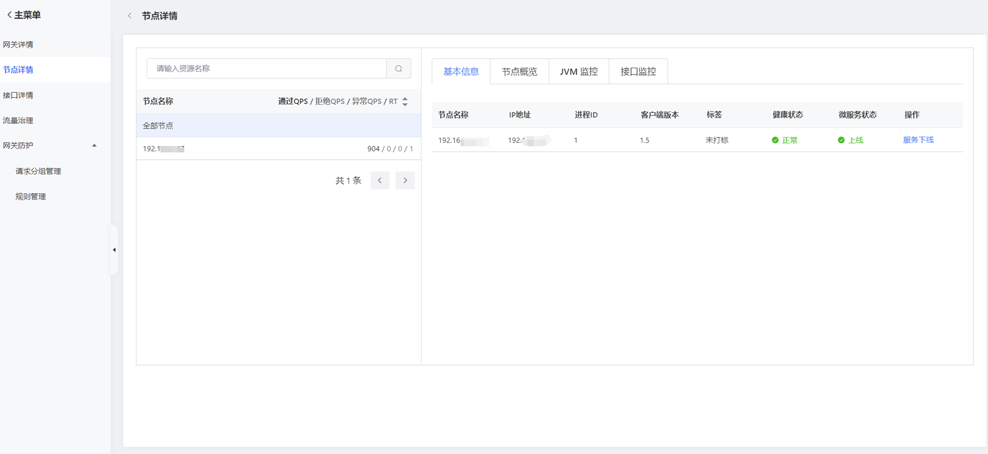Click green 上线 microservice status icon
Viewport: 988px width, 454px height.
click(841, 140)
